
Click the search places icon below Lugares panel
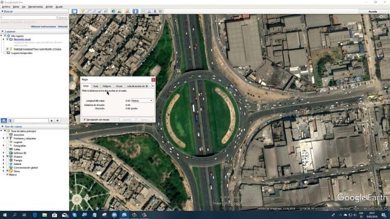click(4, 121)
